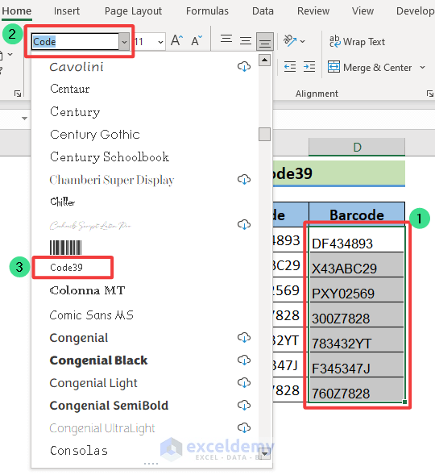
Task: Download Congenial UltraLight cloud icon
Action: (x=244, y=427)
